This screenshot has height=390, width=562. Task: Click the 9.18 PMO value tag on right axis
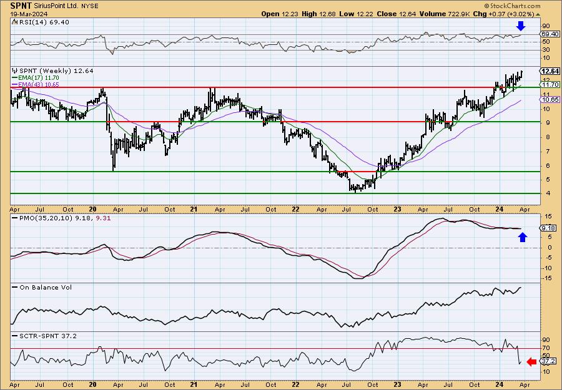pyautogui.click(x=549, y=228)
